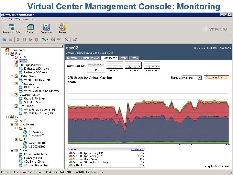Screen dimensions: 233x175
Task: Select DHCP Server VM
Action: [x=31, y=87]
